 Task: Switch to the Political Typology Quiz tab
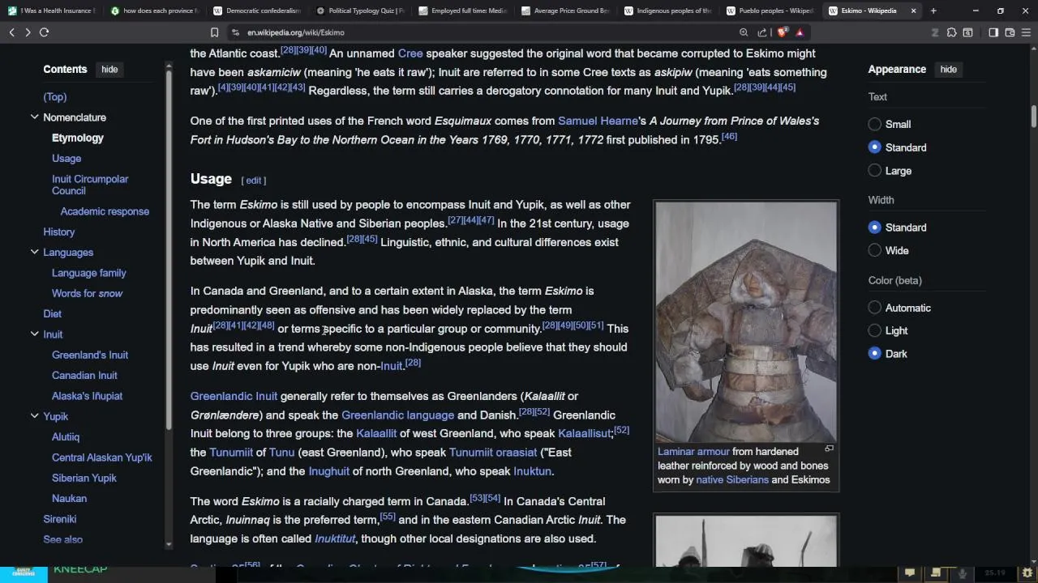pos(359,11)
